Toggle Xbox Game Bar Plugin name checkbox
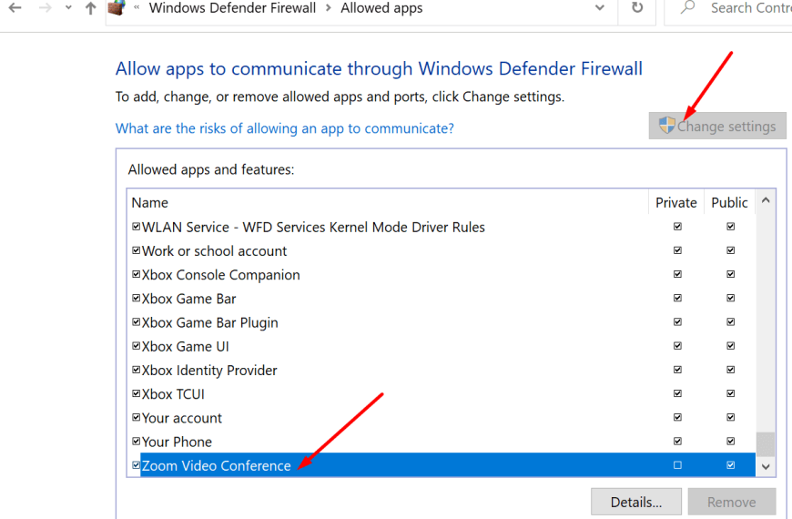The width and height of the screenshot is (792, 519). (x=136, y=321)
